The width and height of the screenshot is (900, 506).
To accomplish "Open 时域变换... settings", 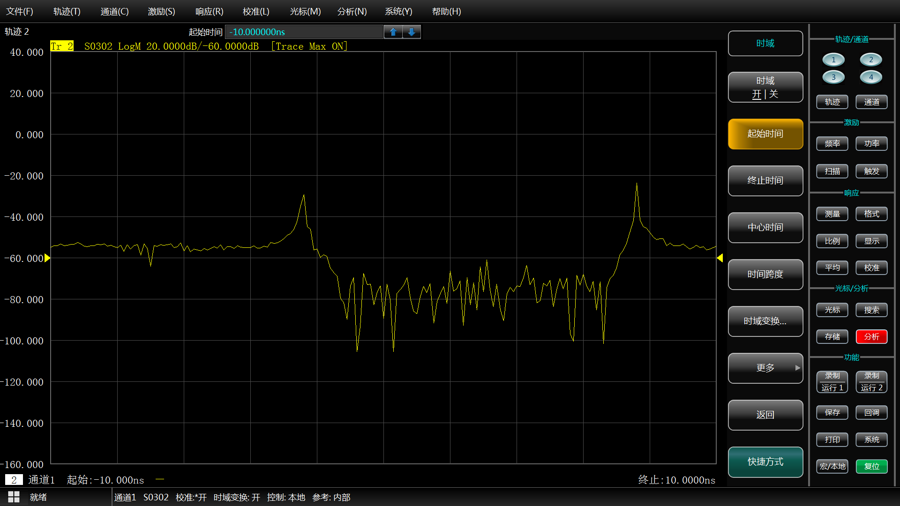I will click(x=765, y=321).
